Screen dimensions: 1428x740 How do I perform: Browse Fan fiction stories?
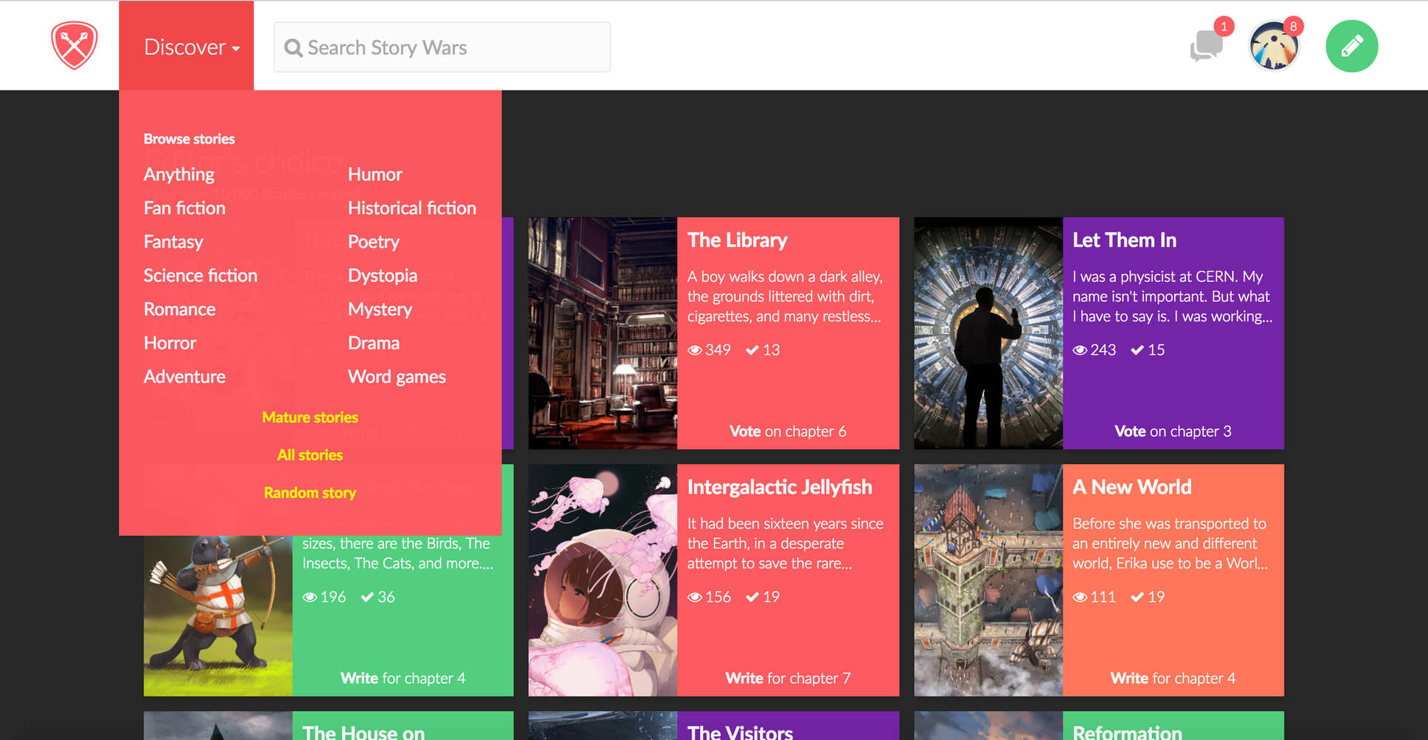click(x=185, y=208)
